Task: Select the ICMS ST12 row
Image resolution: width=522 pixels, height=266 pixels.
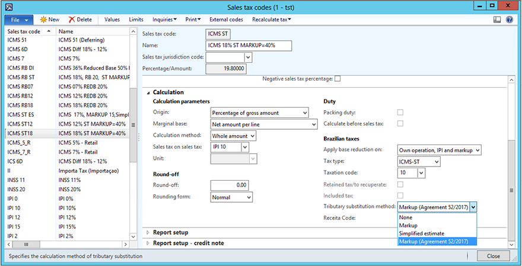Action: (x=67, y=124)
